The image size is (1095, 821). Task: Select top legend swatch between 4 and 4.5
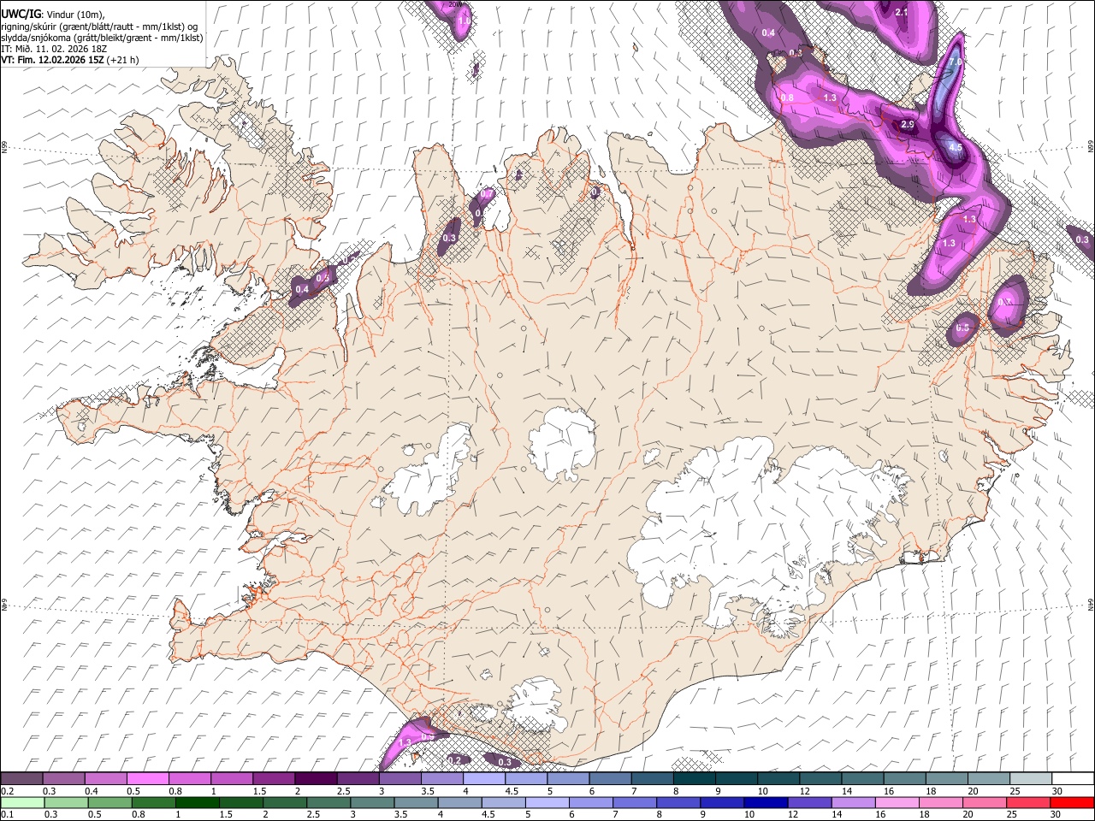tap(484, 778)
